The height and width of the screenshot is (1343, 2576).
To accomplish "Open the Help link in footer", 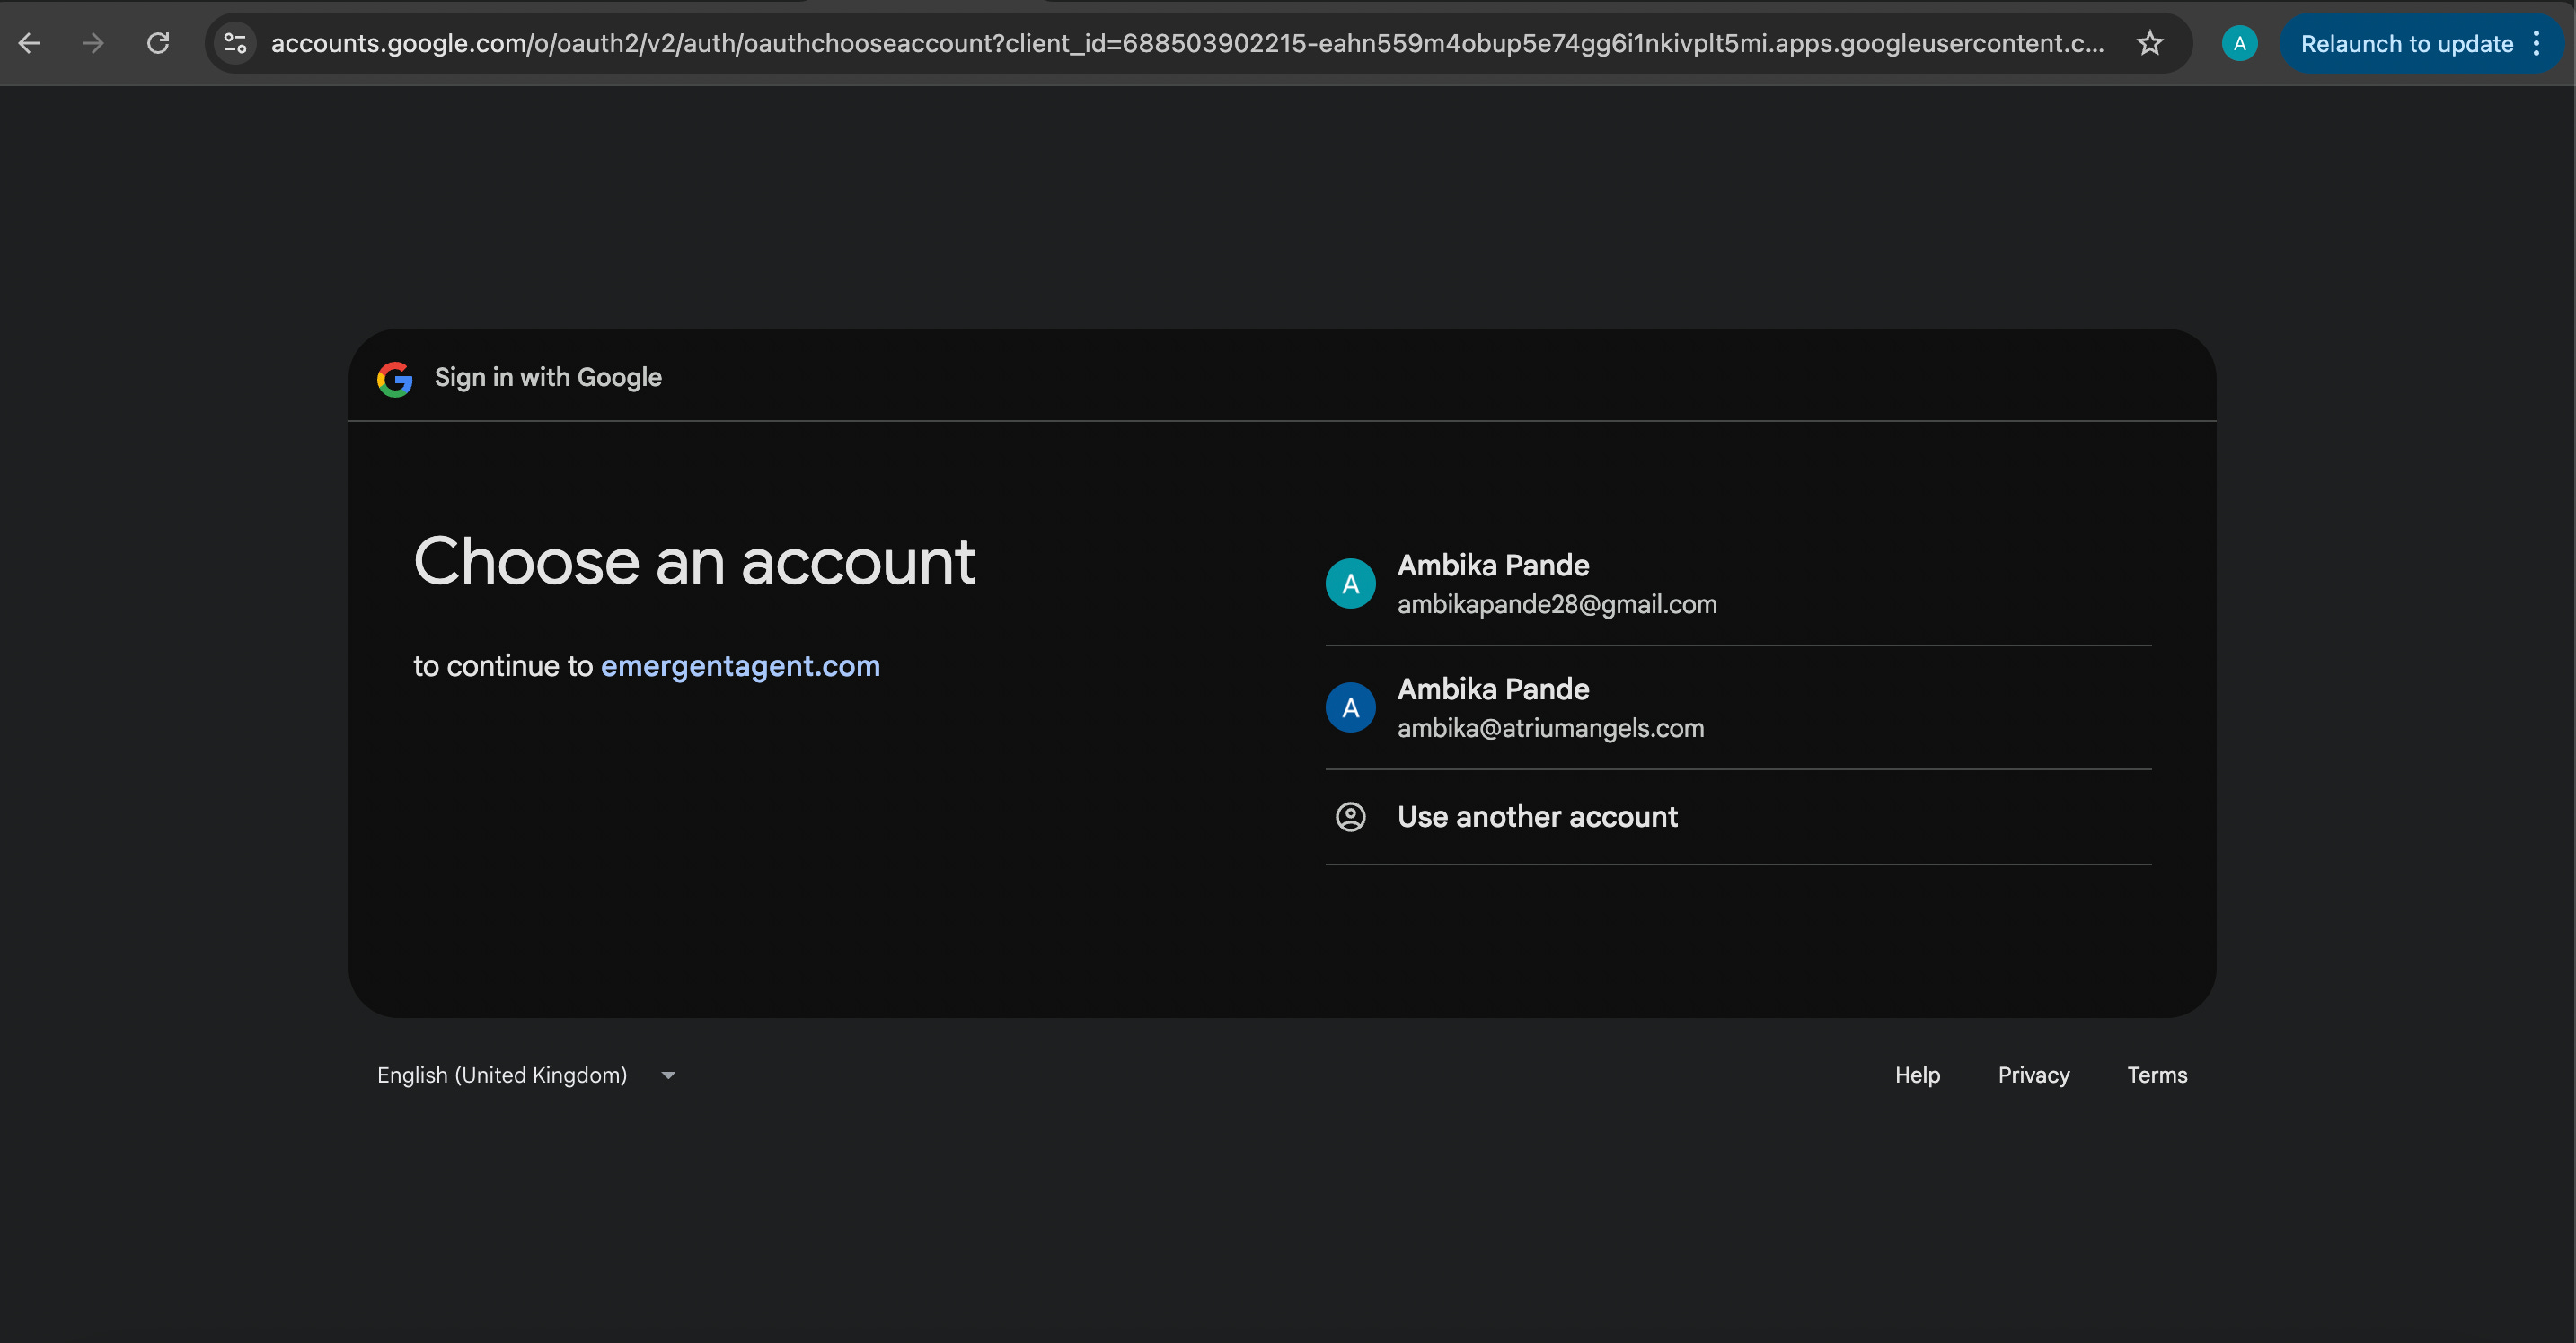I will [x=1917, y=1075].
